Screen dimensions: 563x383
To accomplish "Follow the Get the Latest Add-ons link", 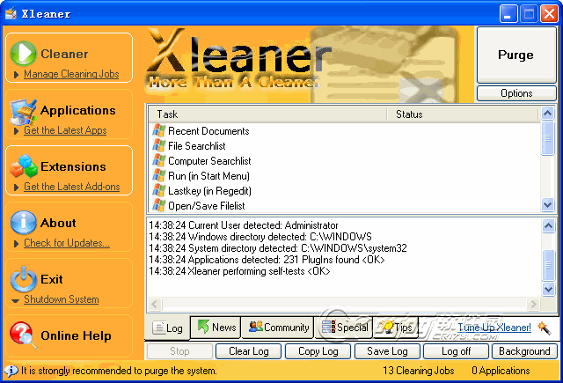I will coord(72,187).
